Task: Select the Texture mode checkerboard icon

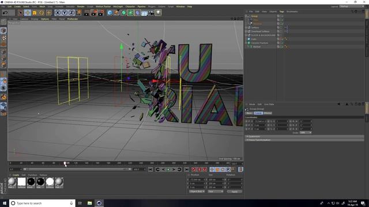Action: coord(3,38)
